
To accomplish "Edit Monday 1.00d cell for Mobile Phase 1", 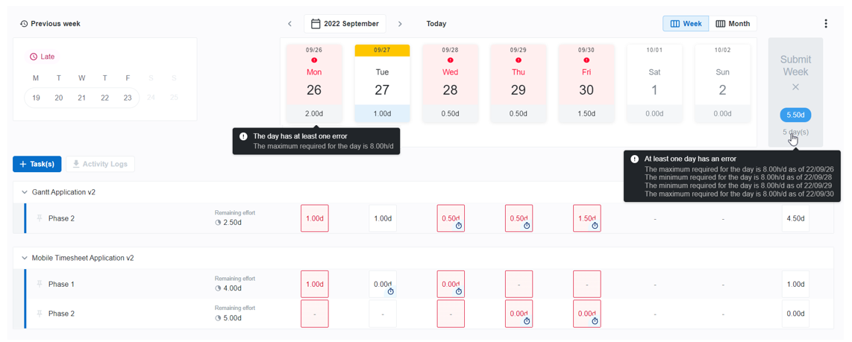I will pyautogui.click(x=314, y=284).
